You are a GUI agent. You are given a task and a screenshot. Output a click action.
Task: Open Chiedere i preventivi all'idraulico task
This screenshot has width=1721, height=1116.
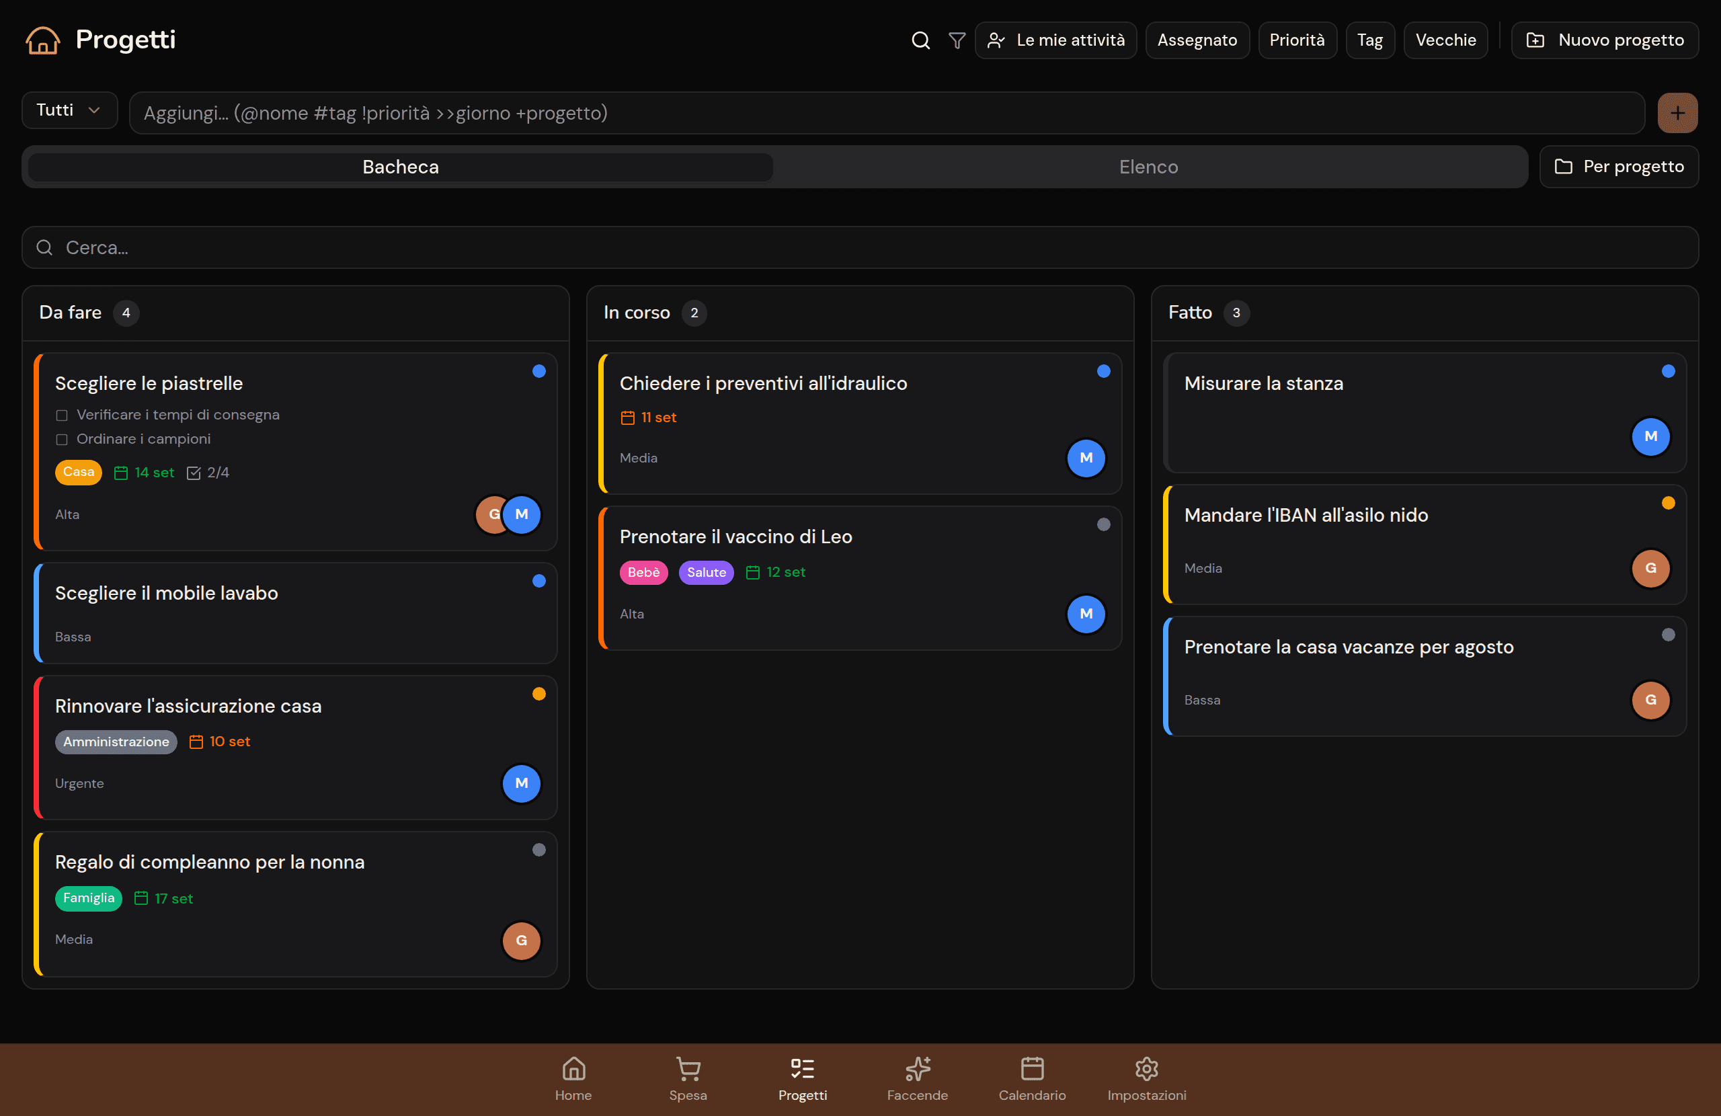coord(860,424)
